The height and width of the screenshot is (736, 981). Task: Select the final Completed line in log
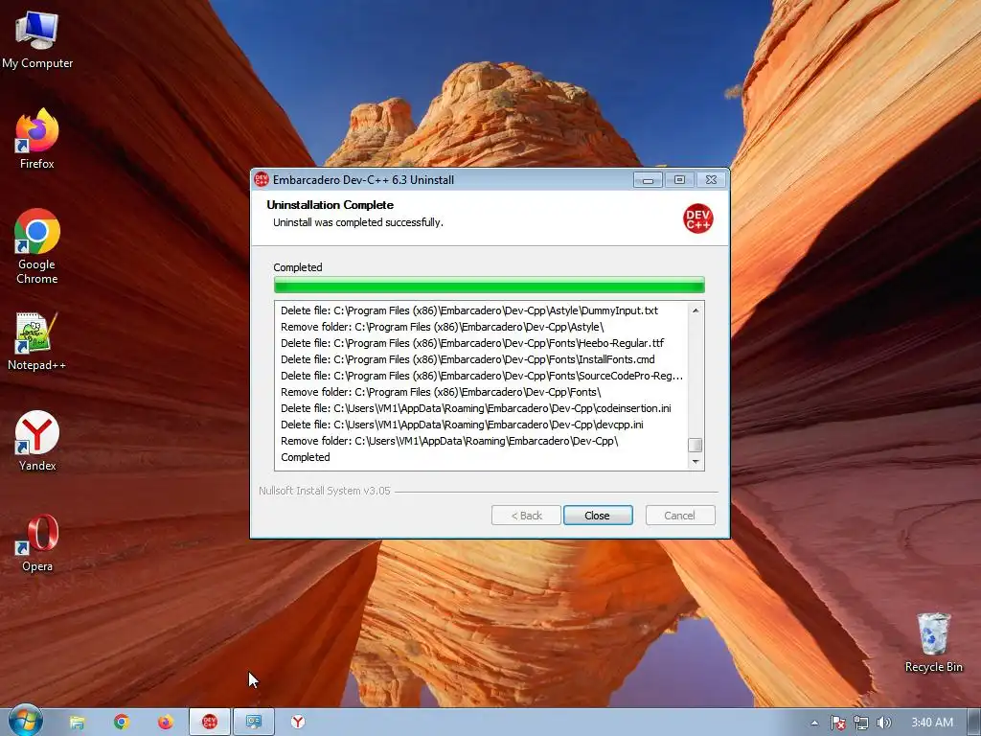point(306,457)
